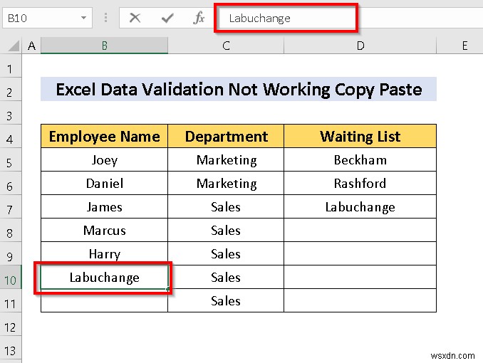Select the 'Employee Name' header cell
The width and height of the screenshot is (483, 363).
pyautogui.click(x=105, y=136)
